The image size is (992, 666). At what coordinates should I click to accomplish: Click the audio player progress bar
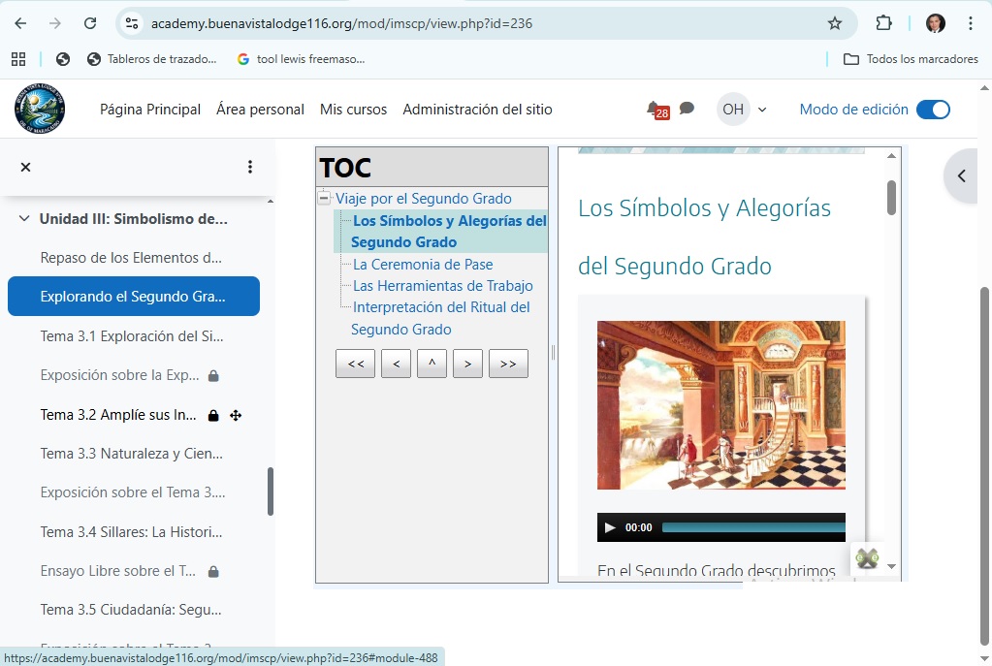click(752, 527)
